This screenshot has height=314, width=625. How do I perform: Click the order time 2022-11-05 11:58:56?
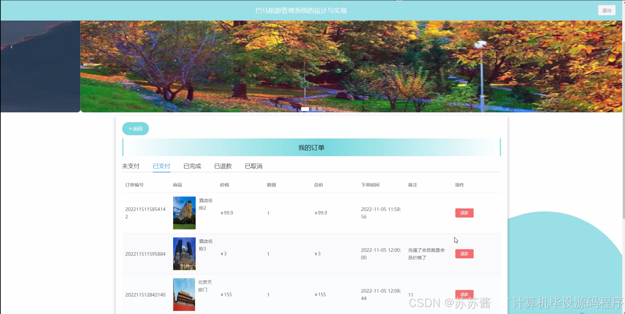pos(381,213)
